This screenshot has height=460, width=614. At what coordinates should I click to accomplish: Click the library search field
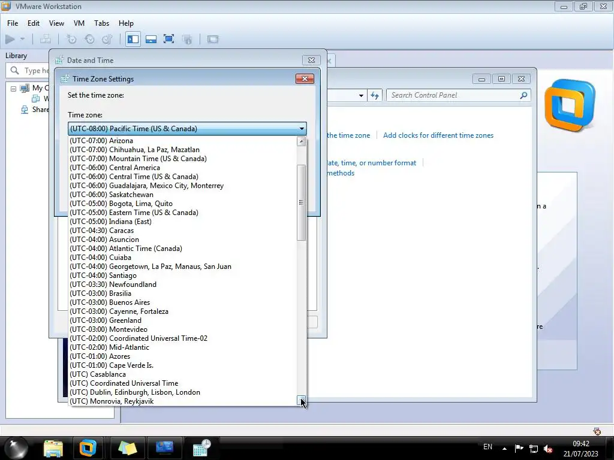[x=28, y=71]
